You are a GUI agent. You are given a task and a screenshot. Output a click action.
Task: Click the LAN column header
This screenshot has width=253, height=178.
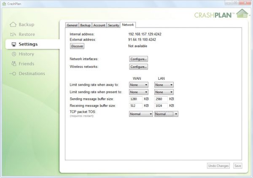pyautogui.click(x=161, y=78)
